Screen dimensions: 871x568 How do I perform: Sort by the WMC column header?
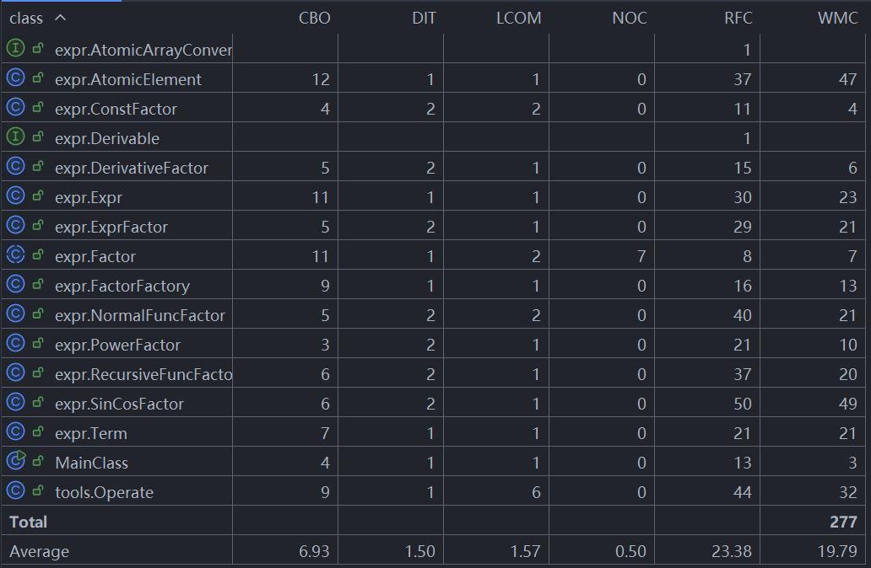(x=838, y=18)
